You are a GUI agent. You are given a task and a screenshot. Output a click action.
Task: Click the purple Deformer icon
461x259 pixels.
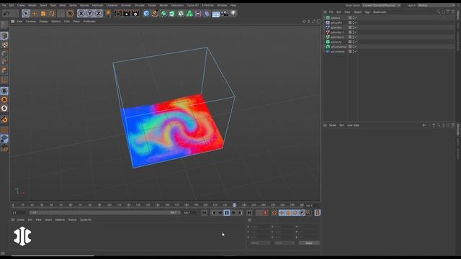pyautogui.click(x=207, y=14)
